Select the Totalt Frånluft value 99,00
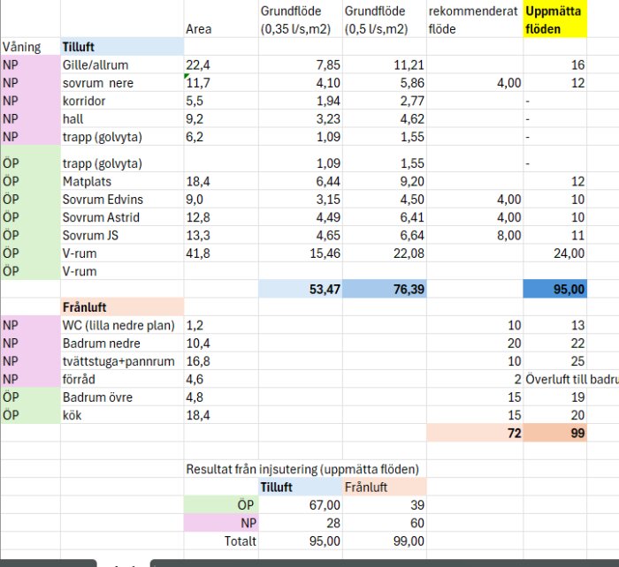 coord(385,541)
